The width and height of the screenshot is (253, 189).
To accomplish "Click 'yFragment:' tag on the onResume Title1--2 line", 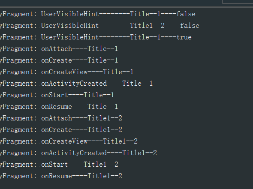I will click(18, 176).
